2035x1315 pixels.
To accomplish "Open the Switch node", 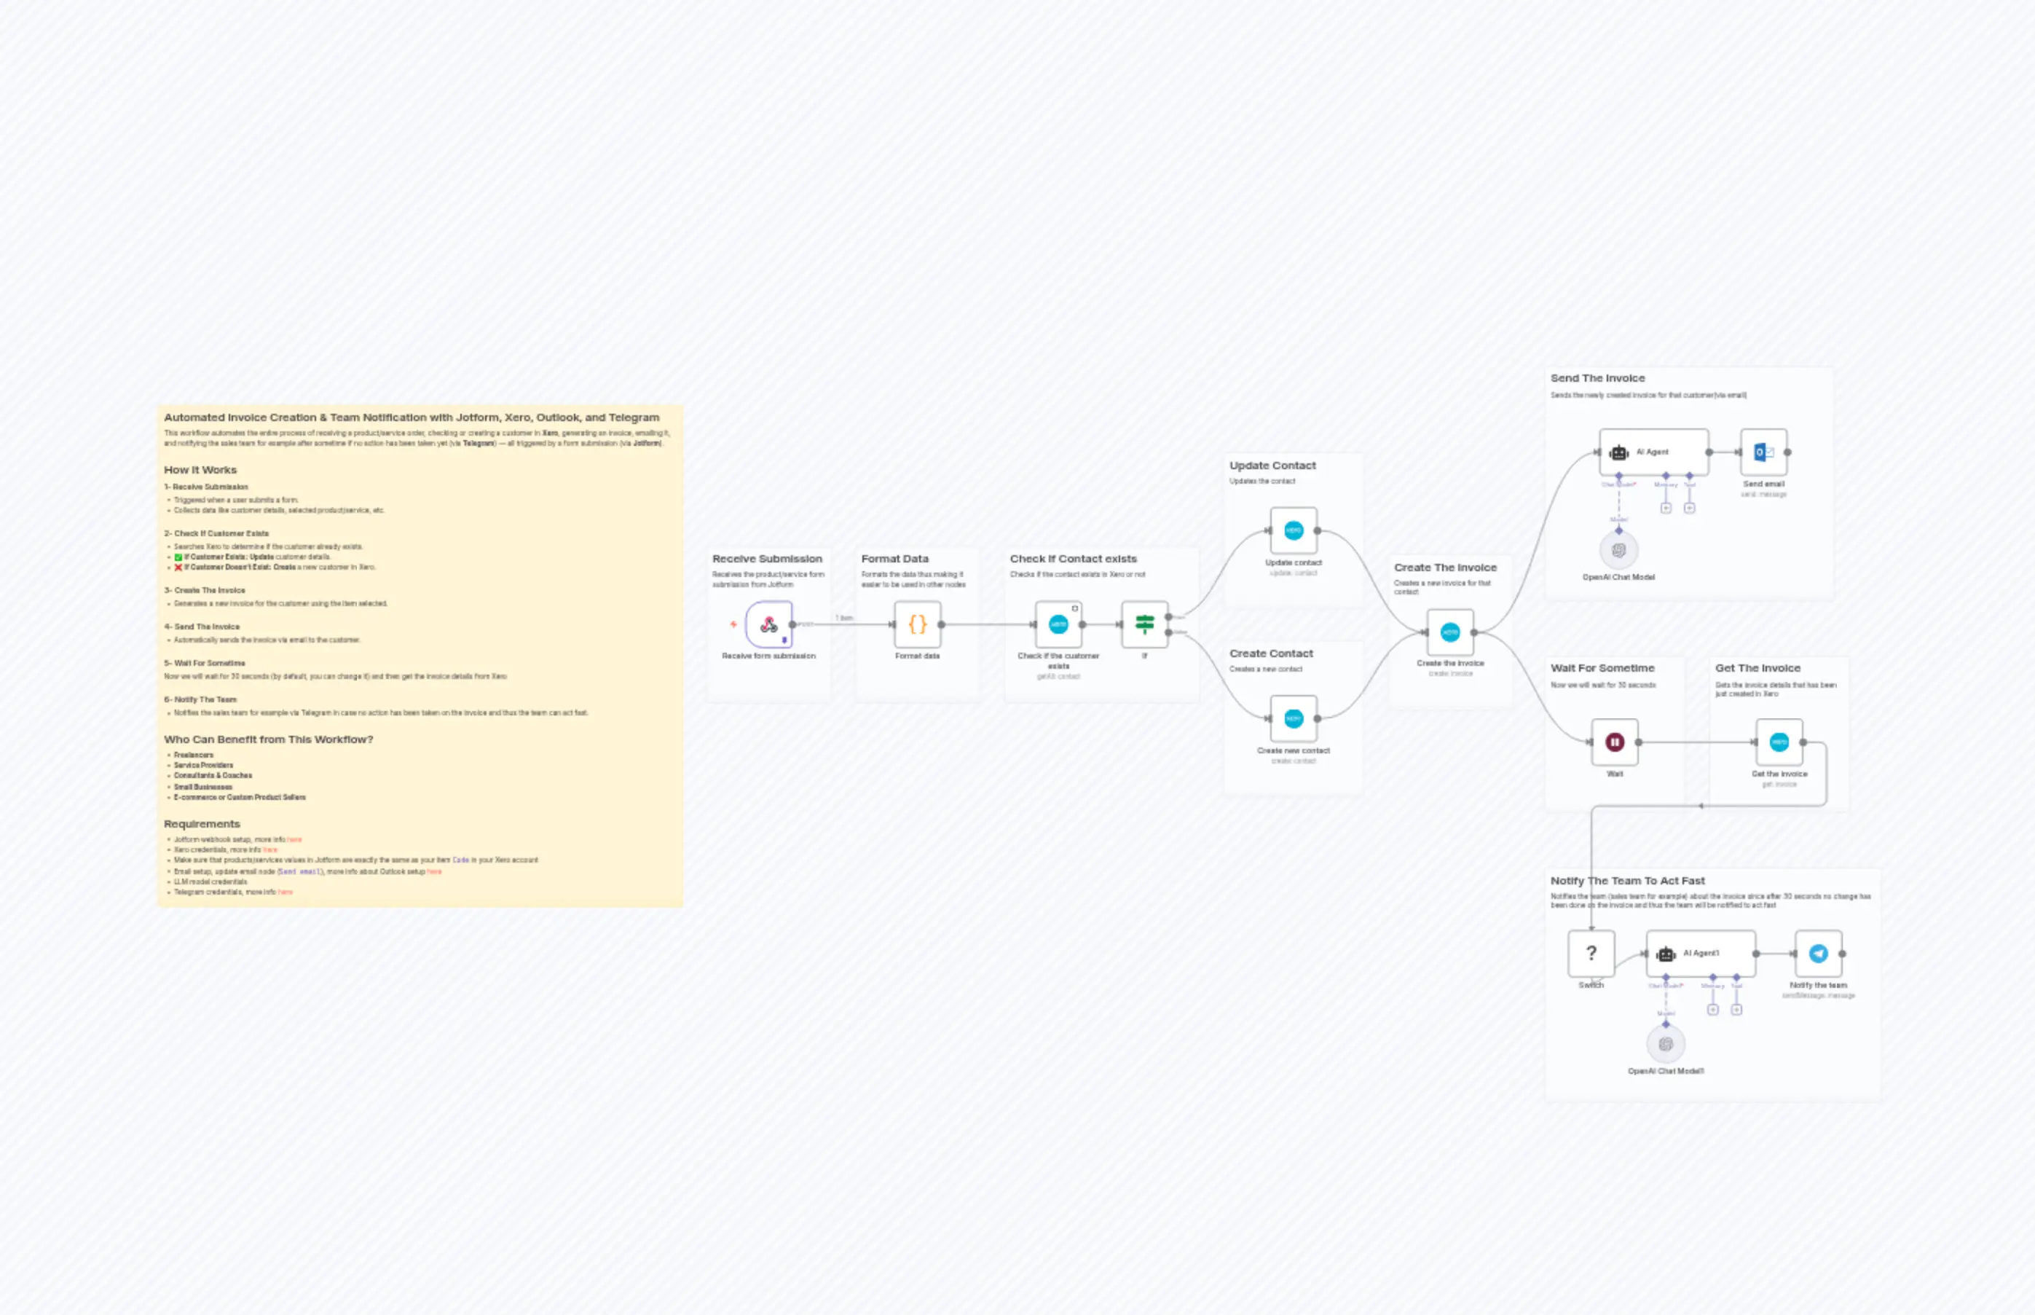I will (1591, 953).
